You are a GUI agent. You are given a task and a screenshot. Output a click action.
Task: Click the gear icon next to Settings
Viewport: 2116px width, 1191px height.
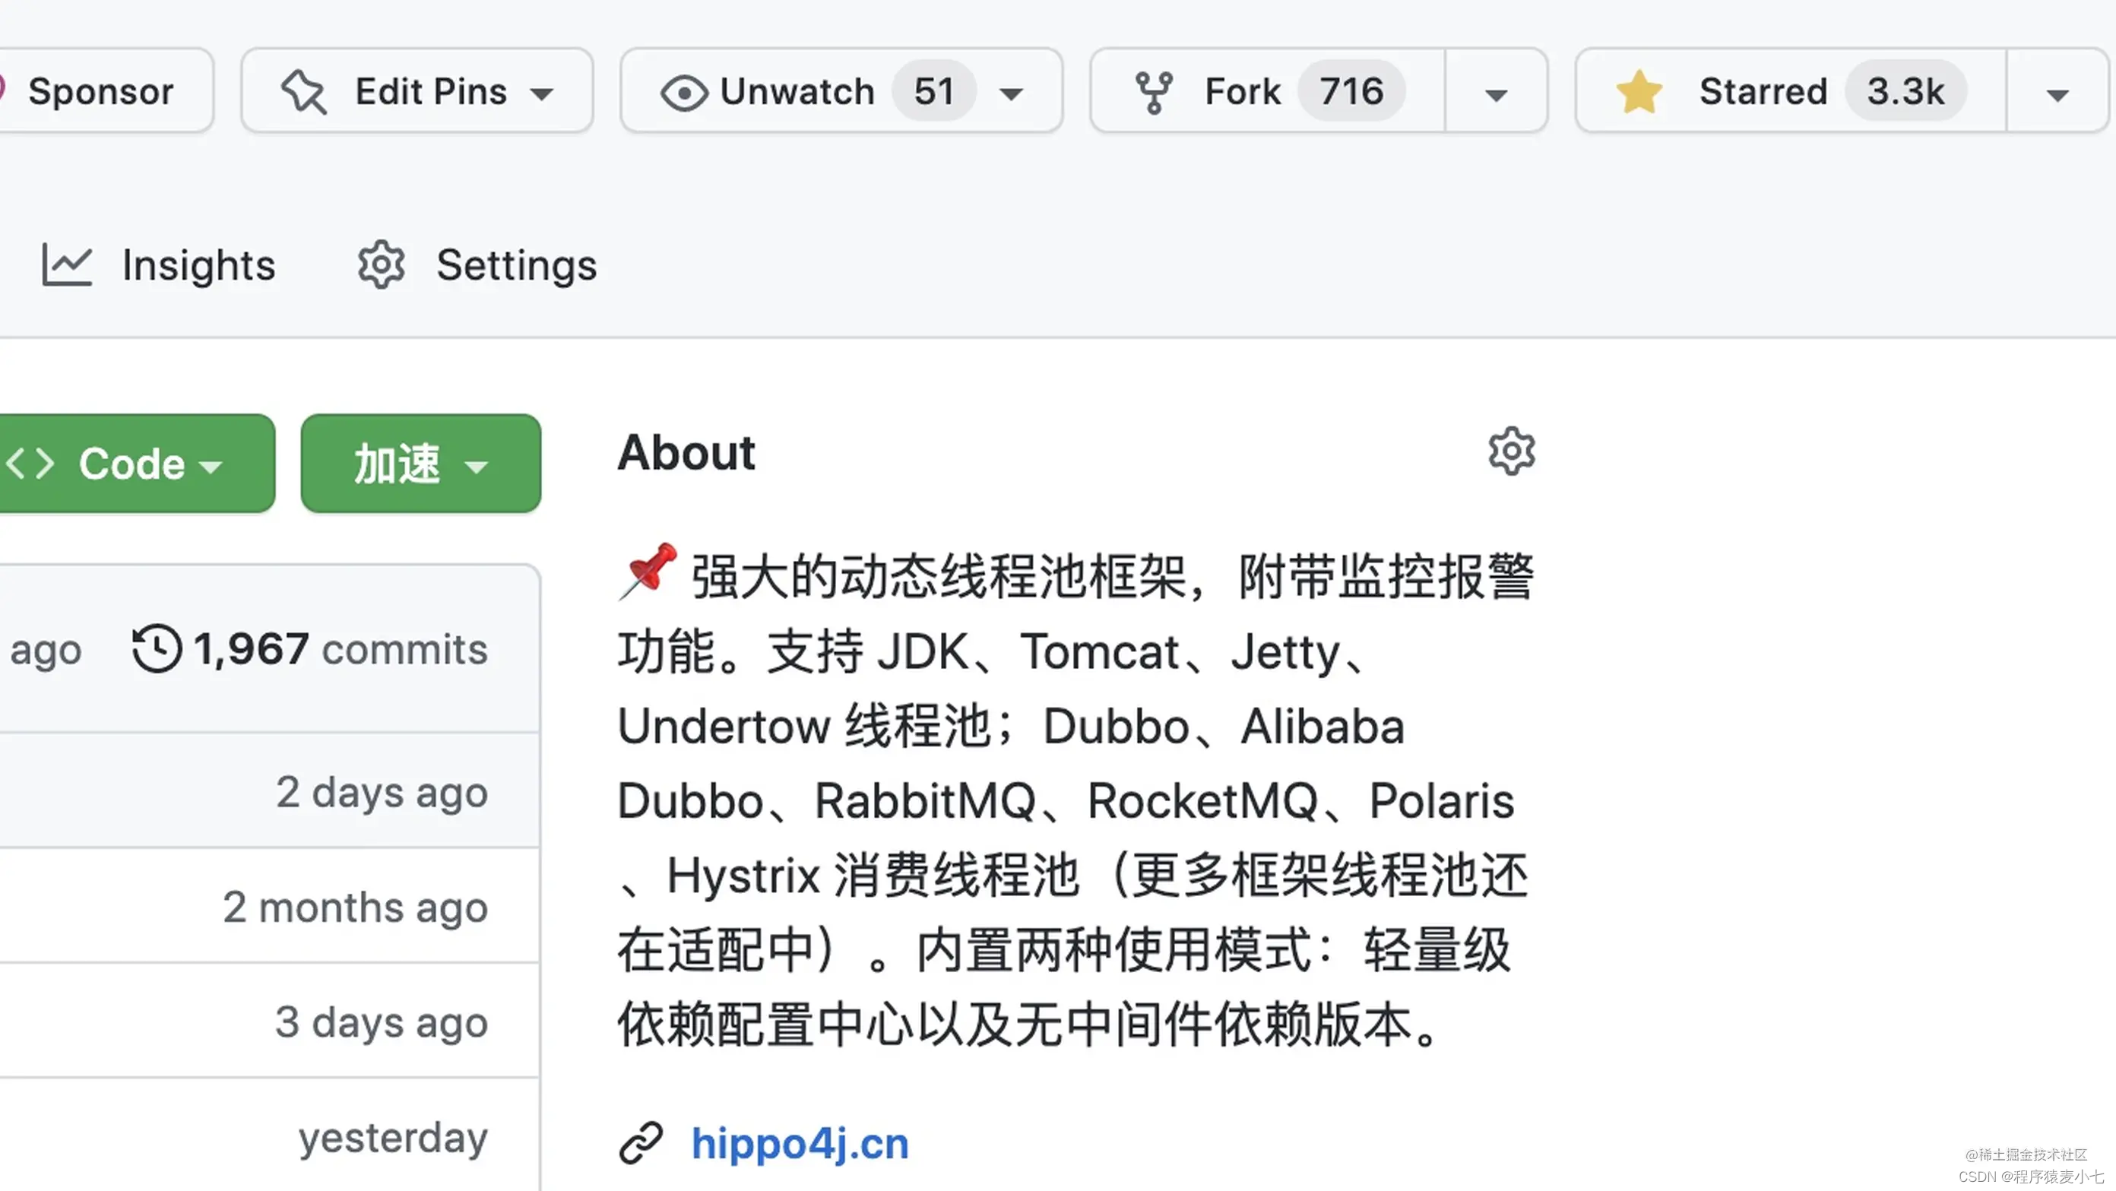click(x=380, y=264)
